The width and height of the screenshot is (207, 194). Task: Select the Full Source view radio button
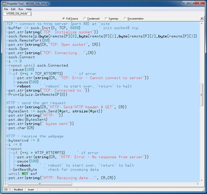point(64,19)
